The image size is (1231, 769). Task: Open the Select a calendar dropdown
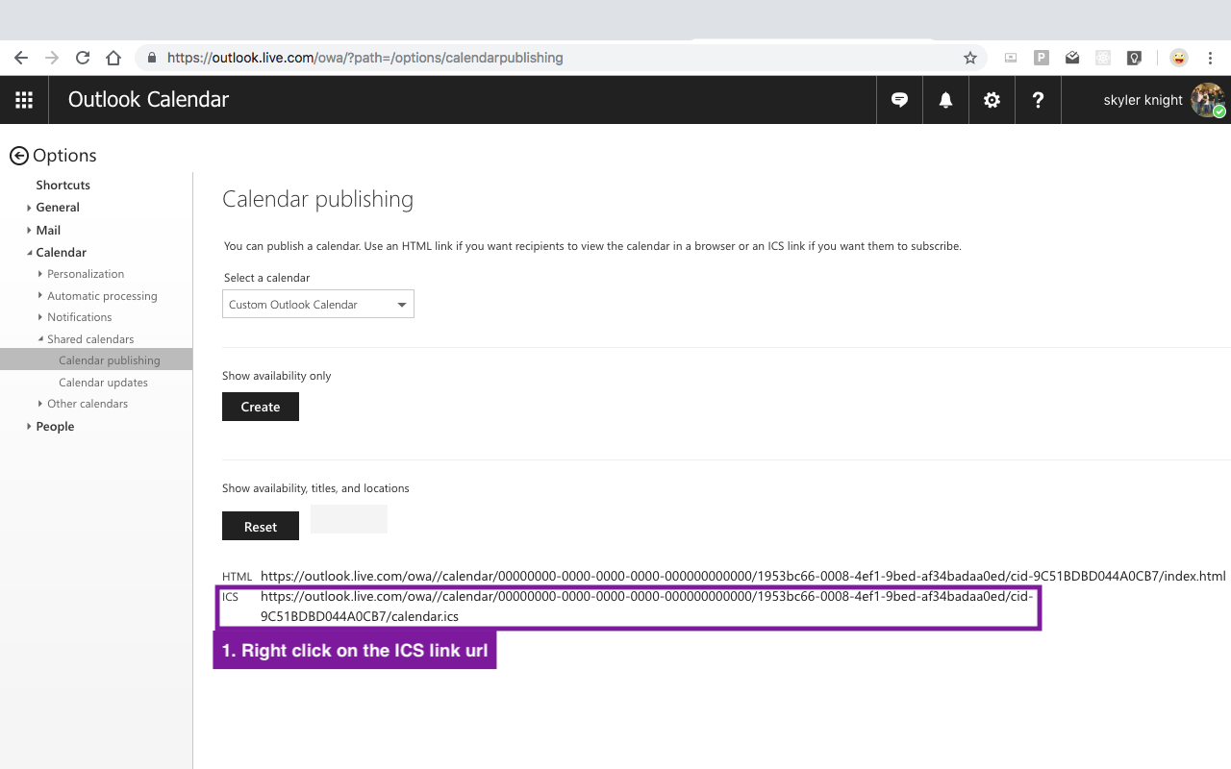(x=318, y=304)
